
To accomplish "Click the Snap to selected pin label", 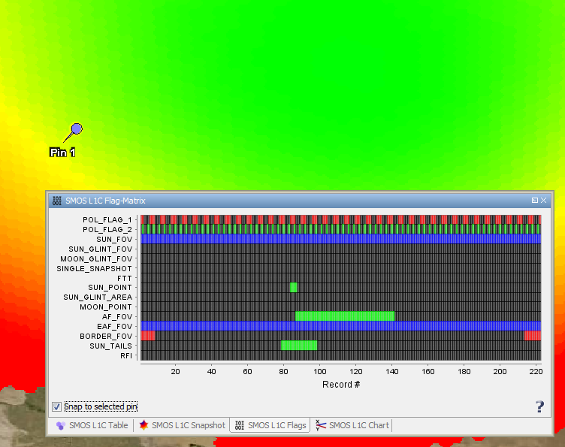I will (x=101, y=406).
